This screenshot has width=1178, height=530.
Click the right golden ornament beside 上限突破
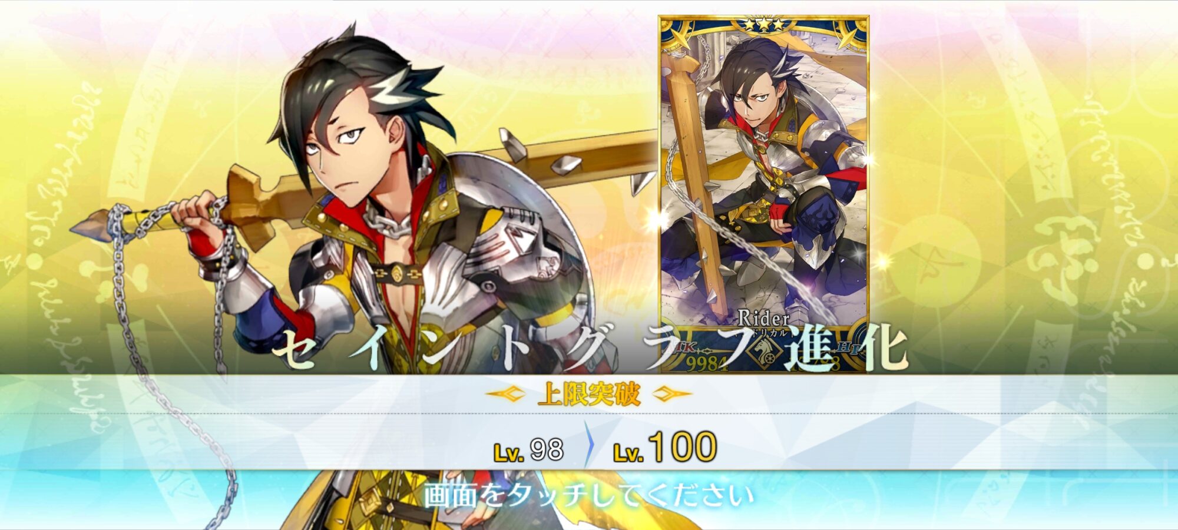click(x=673, y=393)
